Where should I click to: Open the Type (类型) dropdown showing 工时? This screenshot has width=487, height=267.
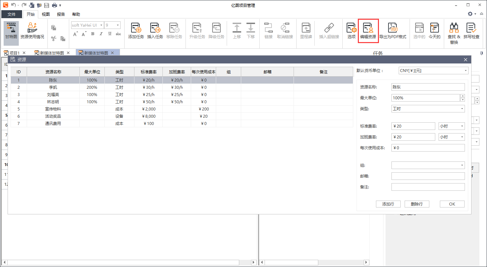point(428,109)
